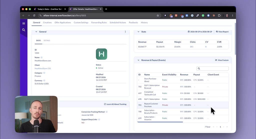Viewport: 256px width, 139px height.
Task: Collapse the General section chevron
Action: pyautogui.click(x=36, y=32)
